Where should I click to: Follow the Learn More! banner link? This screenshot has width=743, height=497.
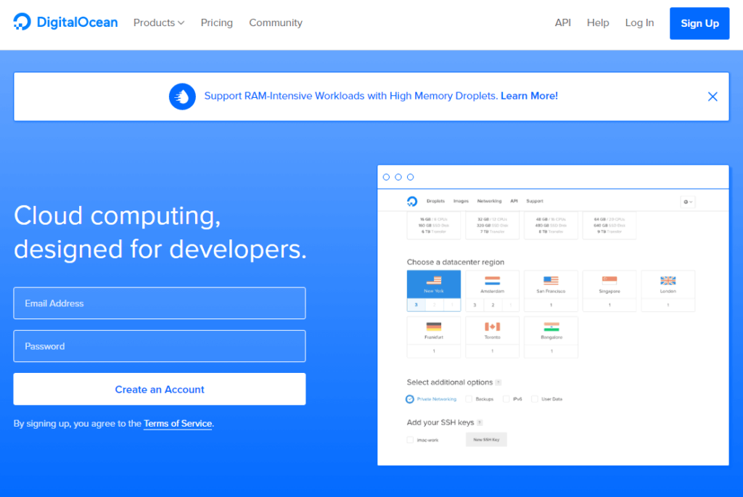point(529,96)
